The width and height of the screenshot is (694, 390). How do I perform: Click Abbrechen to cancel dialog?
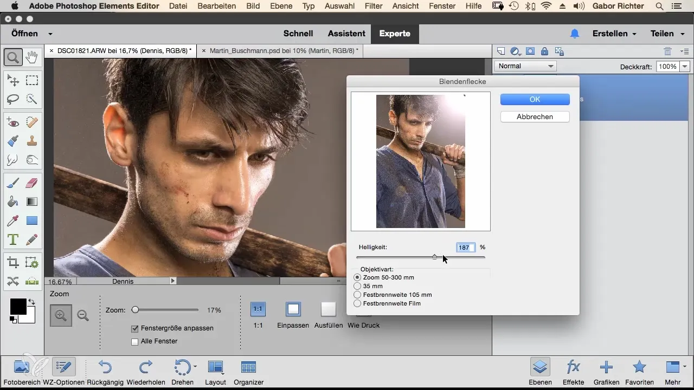pyautogui.click(x=535, y=116)
